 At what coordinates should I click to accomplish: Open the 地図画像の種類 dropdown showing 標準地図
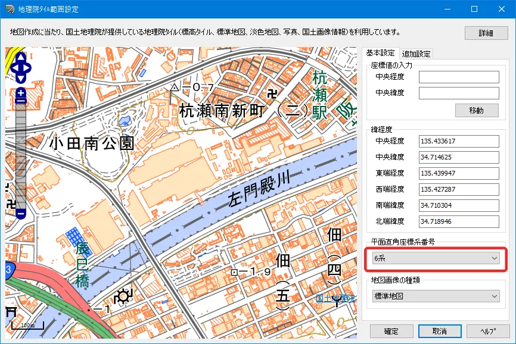tap(435, 296)
